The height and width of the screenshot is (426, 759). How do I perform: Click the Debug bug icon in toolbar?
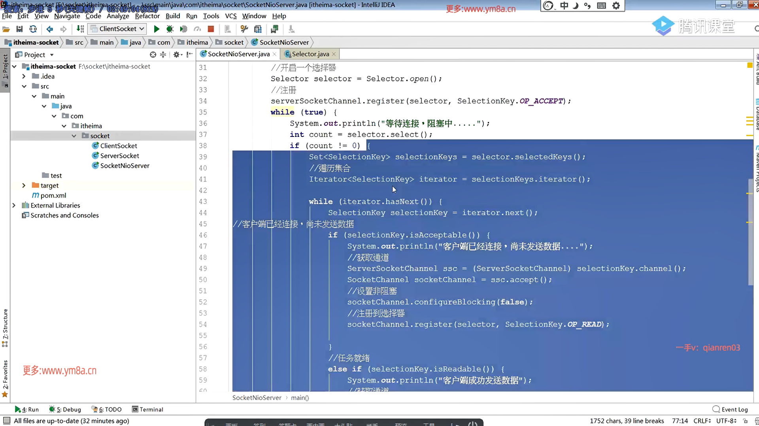pyautogui.click(x=170, y=29)
